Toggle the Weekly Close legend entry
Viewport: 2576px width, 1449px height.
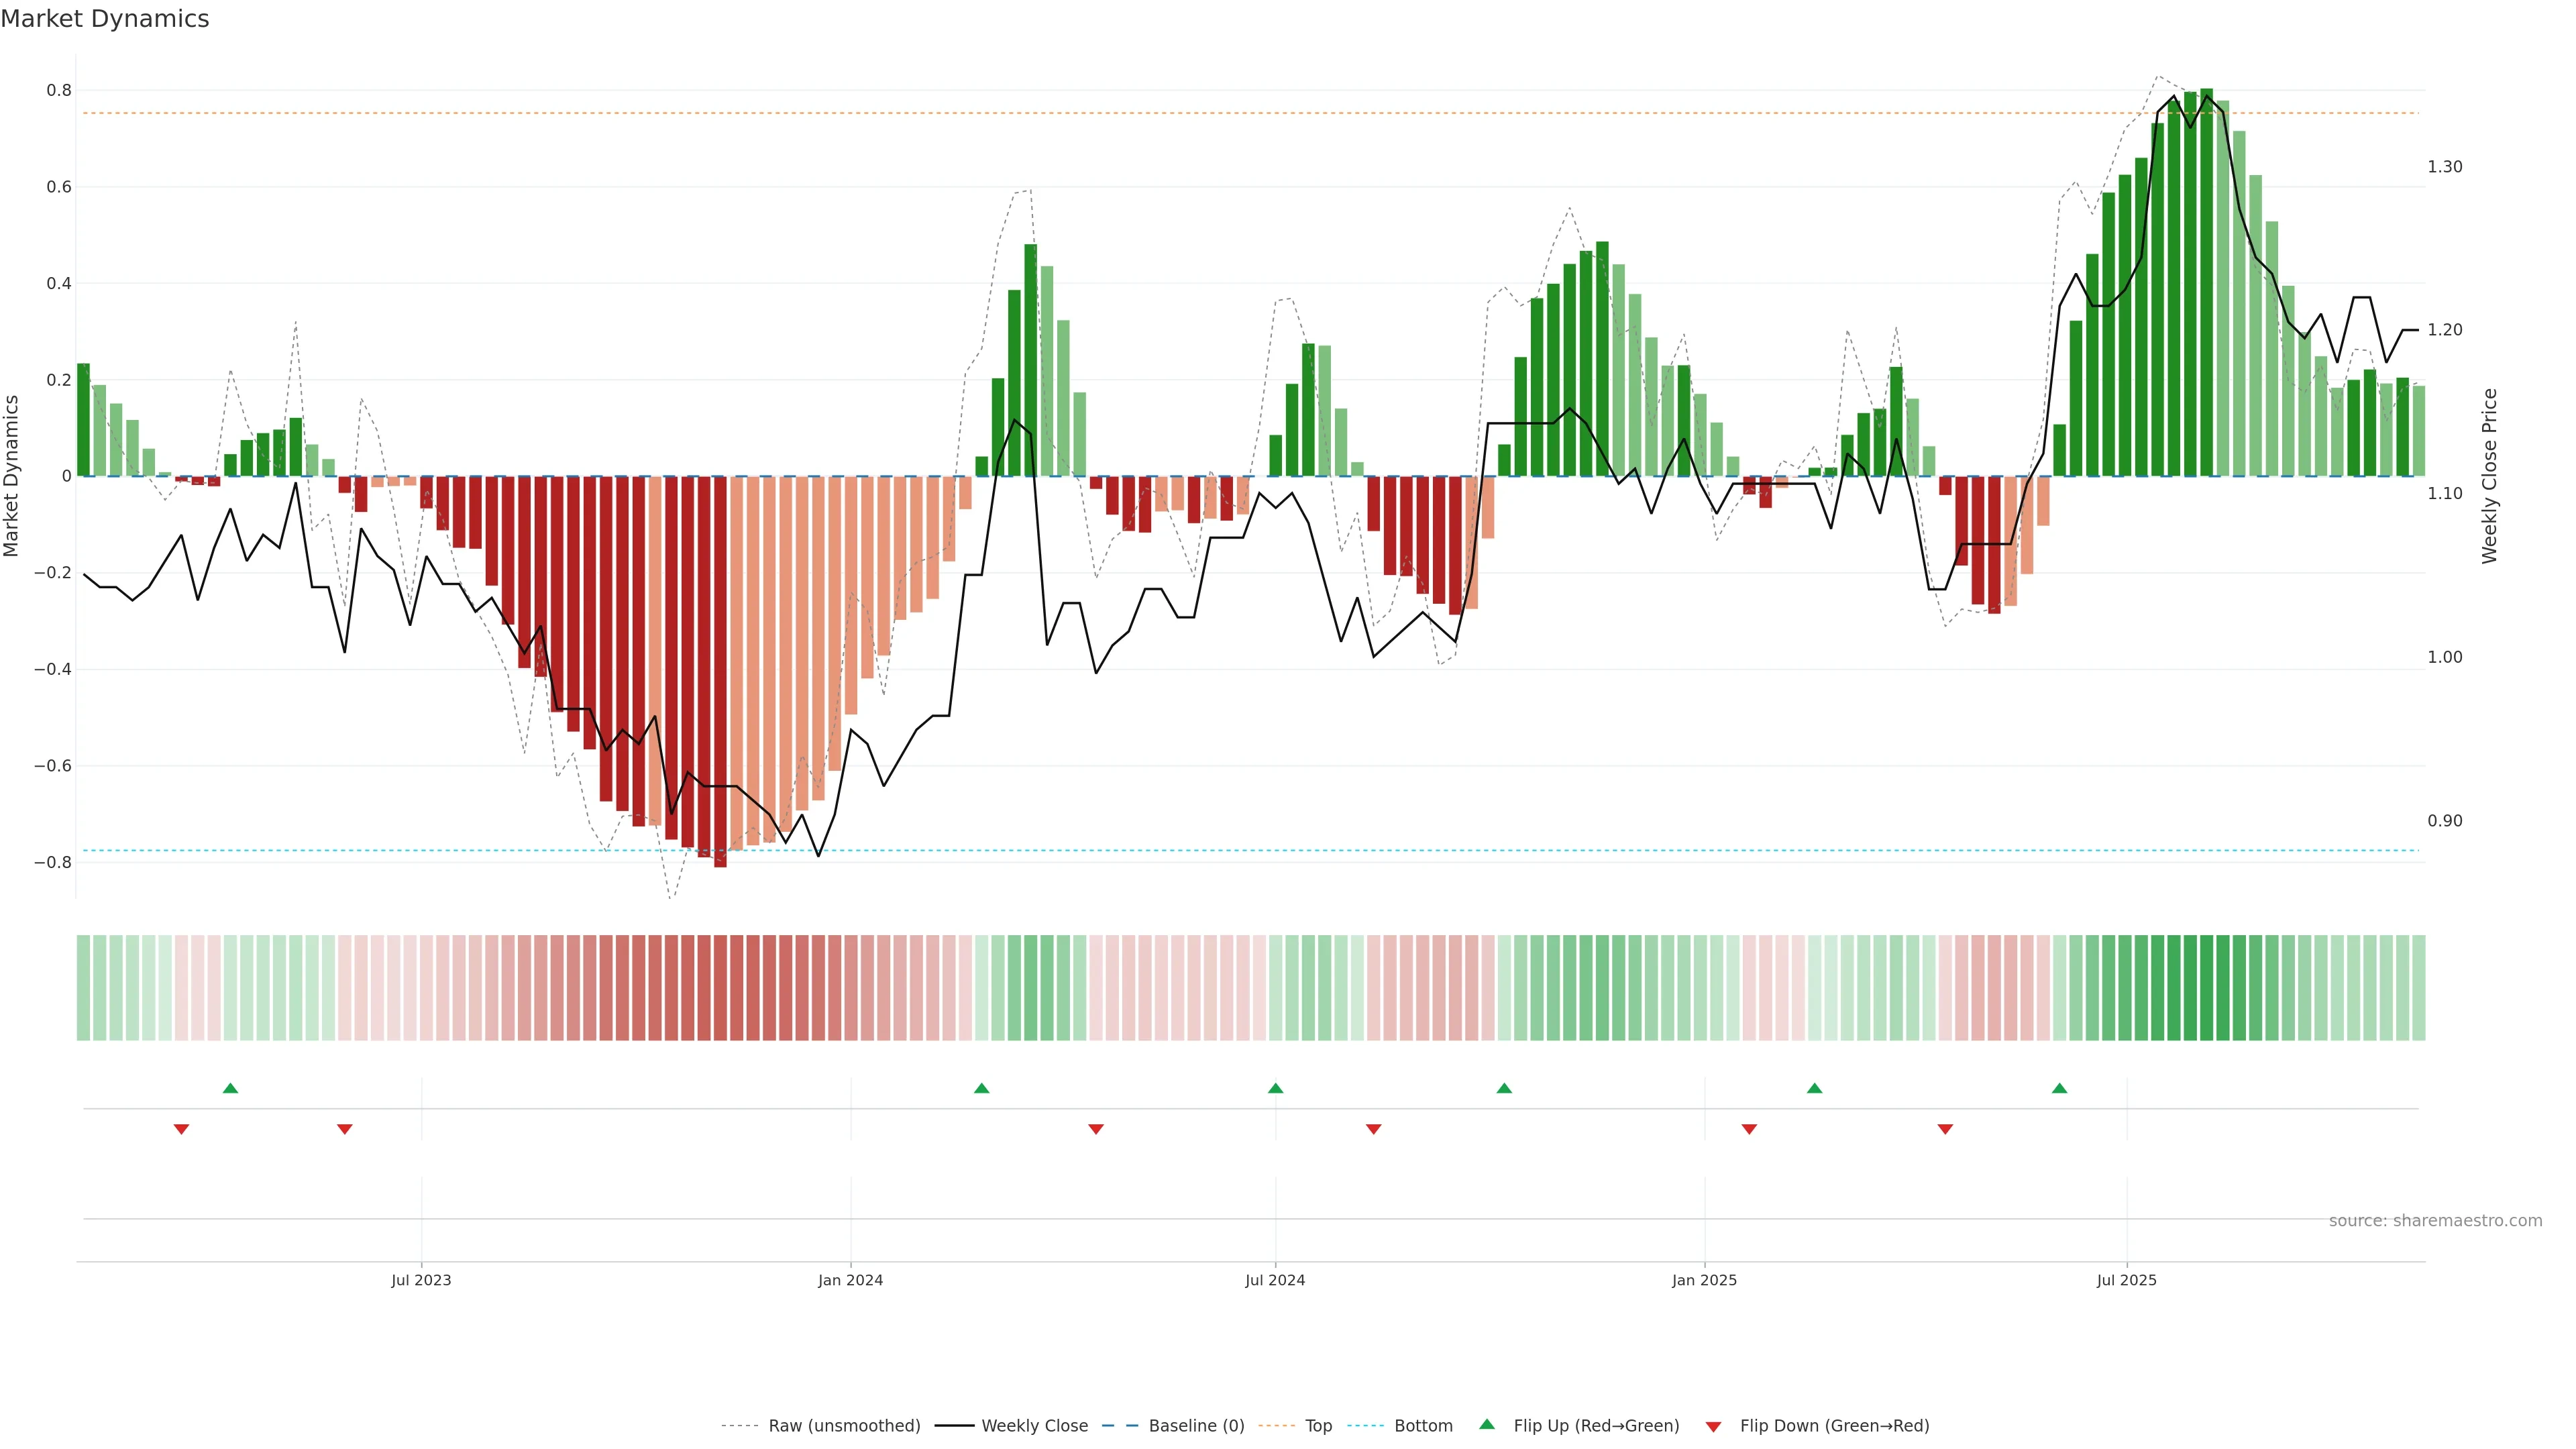click(1034, 1426)
